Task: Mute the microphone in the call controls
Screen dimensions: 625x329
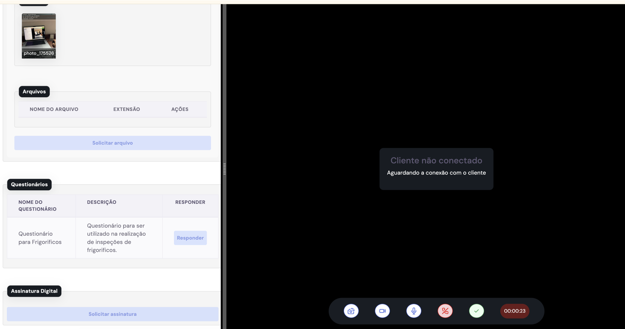Action: click(x=414, y=311)
